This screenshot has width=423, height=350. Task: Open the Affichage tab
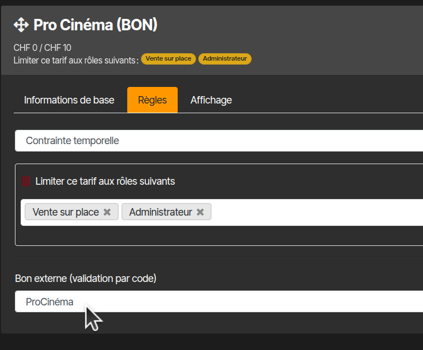coord(211,100)
